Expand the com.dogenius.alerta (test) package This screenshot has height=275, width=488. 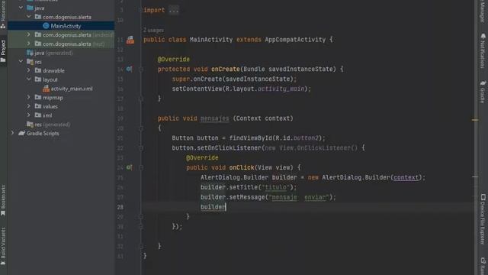(29, 44)
